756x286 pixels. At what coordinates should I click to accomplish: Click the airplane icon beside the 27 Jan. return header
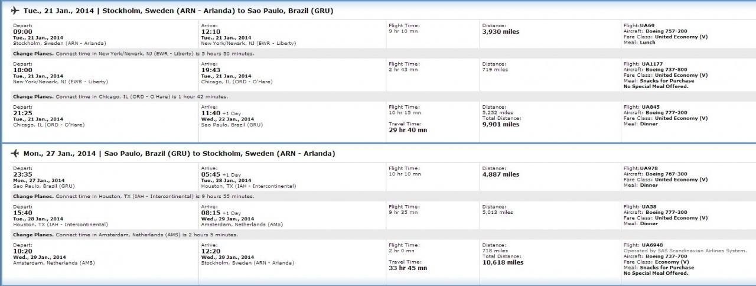click(x=15, y=154)
